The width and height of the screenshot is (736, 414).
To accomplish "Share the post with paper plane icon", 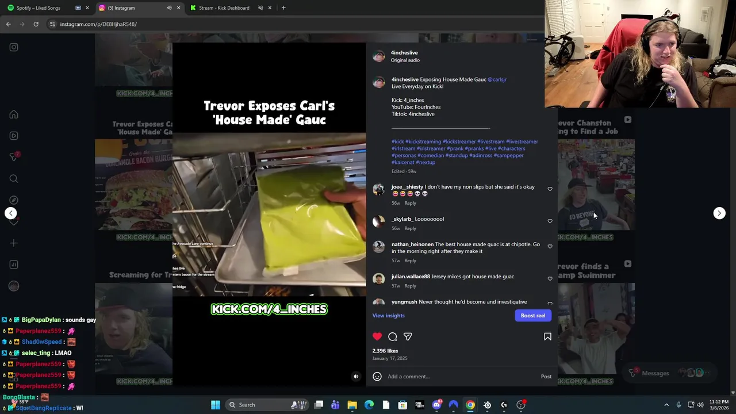I will (408, 336).
